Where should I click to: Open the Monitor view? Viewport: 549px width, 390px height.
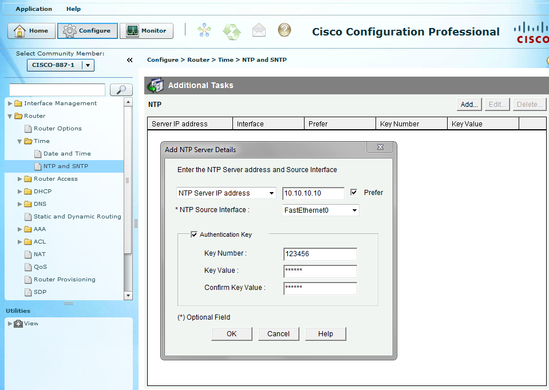pyautogui.click(x=147, y=31)
